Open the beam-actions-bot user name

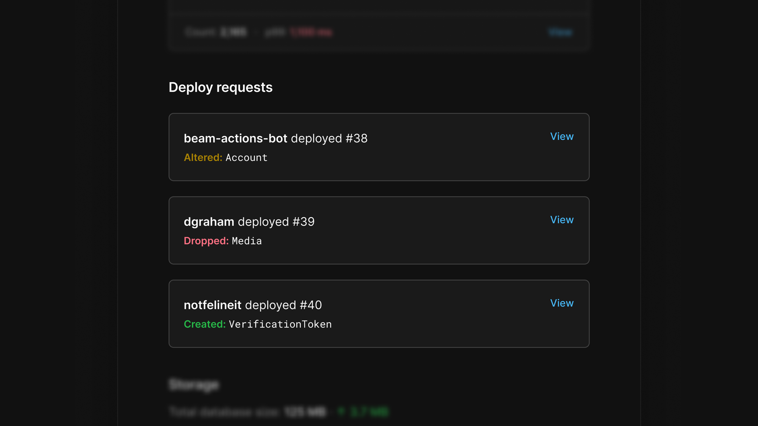tap(236, 138)
